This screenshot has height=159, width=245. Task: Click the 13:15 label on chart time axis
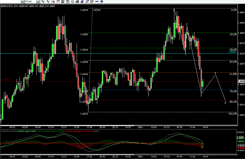pyautogui.click(x=64, y=127)
